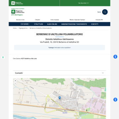Open the lower blue accessibility widget button
This screenshot has width=119, height=119.
115,99
